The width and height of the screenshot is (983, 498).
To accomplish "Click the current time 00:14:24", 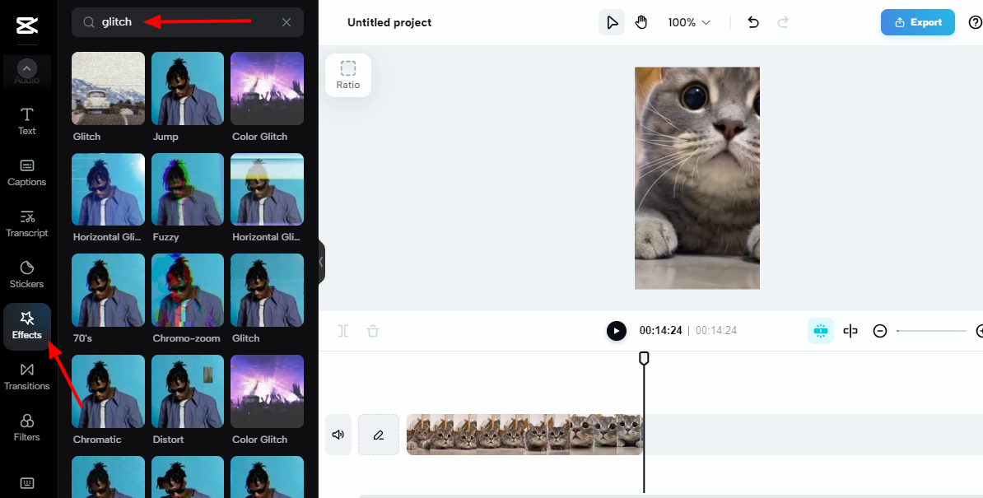I will [660, 331].
